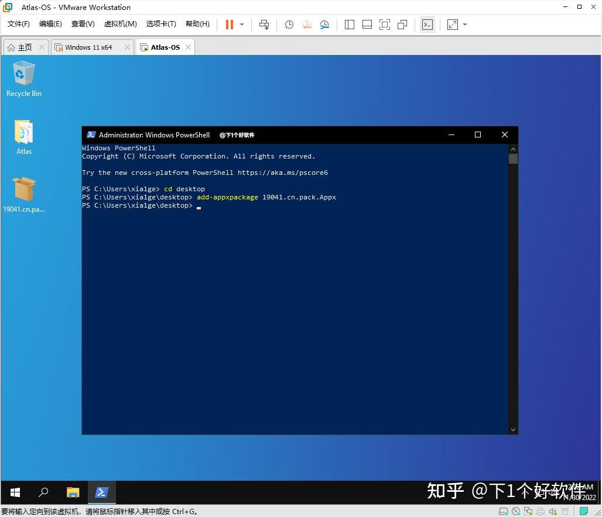The height and width of the screenshot is (517, 602).
Task: Select the Atlas-OS tab
Action: click(166, 47)
